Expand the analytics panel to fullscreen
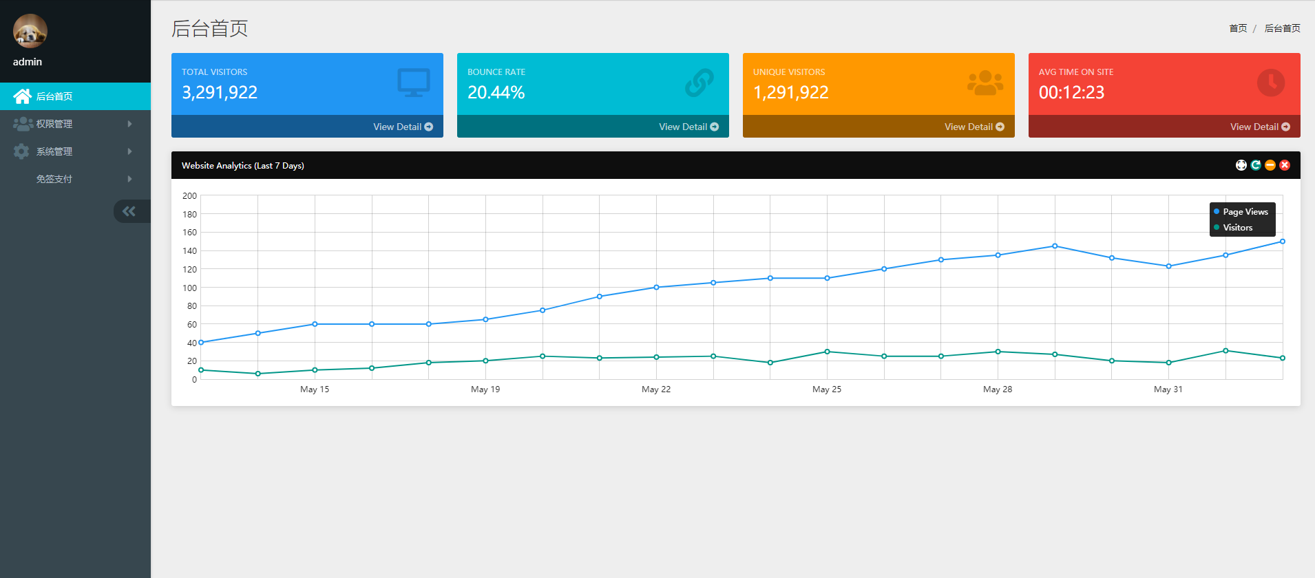The width and height of the screenshot is (1315, 578). [1241, 165]
